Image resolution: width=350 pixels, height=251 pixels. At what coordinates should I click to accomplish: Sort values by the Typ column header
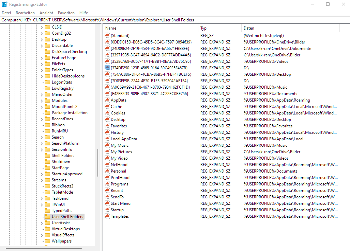219,28
